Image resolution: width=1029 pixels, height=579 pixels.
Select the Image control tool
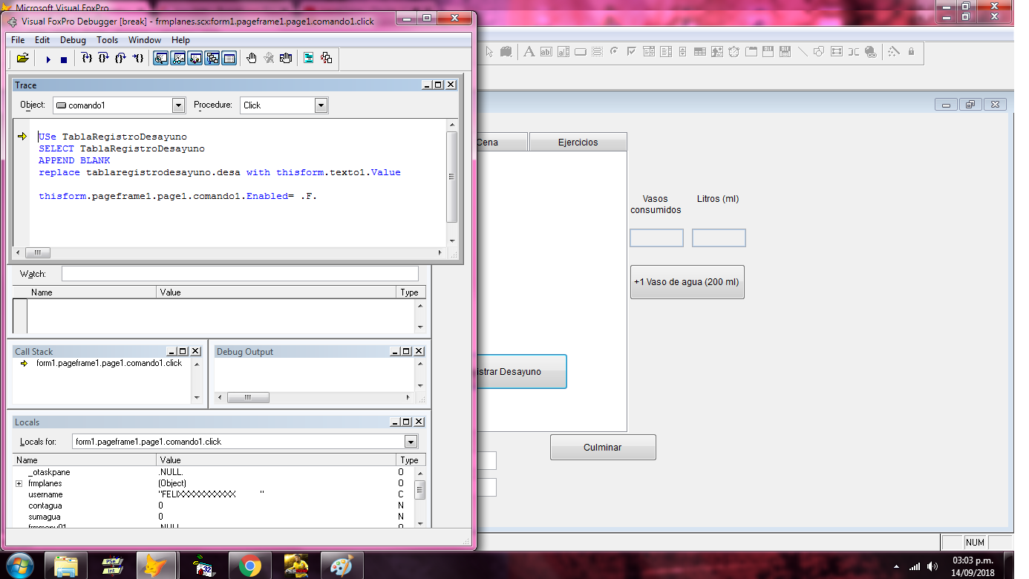pyautogui.click(x=717, y=51)
